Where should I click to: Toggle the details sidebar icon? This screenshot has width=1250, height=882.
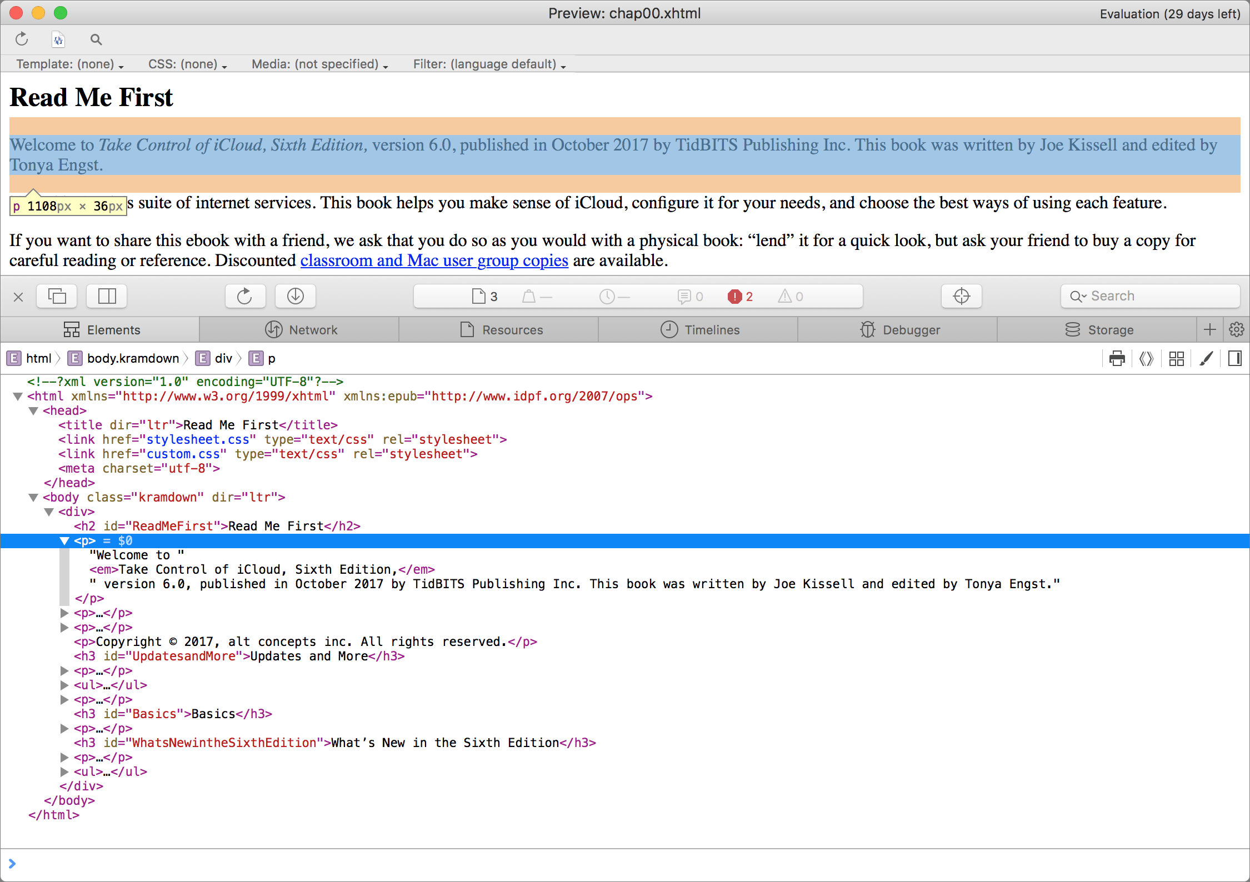[x=1234, y=358]
